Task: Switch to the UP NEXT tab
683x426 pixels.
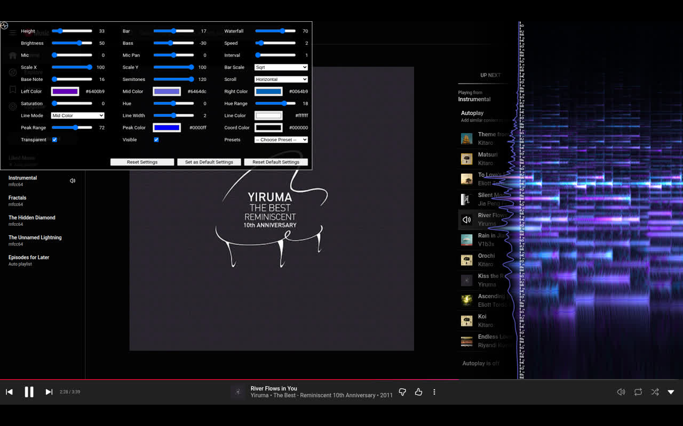Action: pos(490,75)
